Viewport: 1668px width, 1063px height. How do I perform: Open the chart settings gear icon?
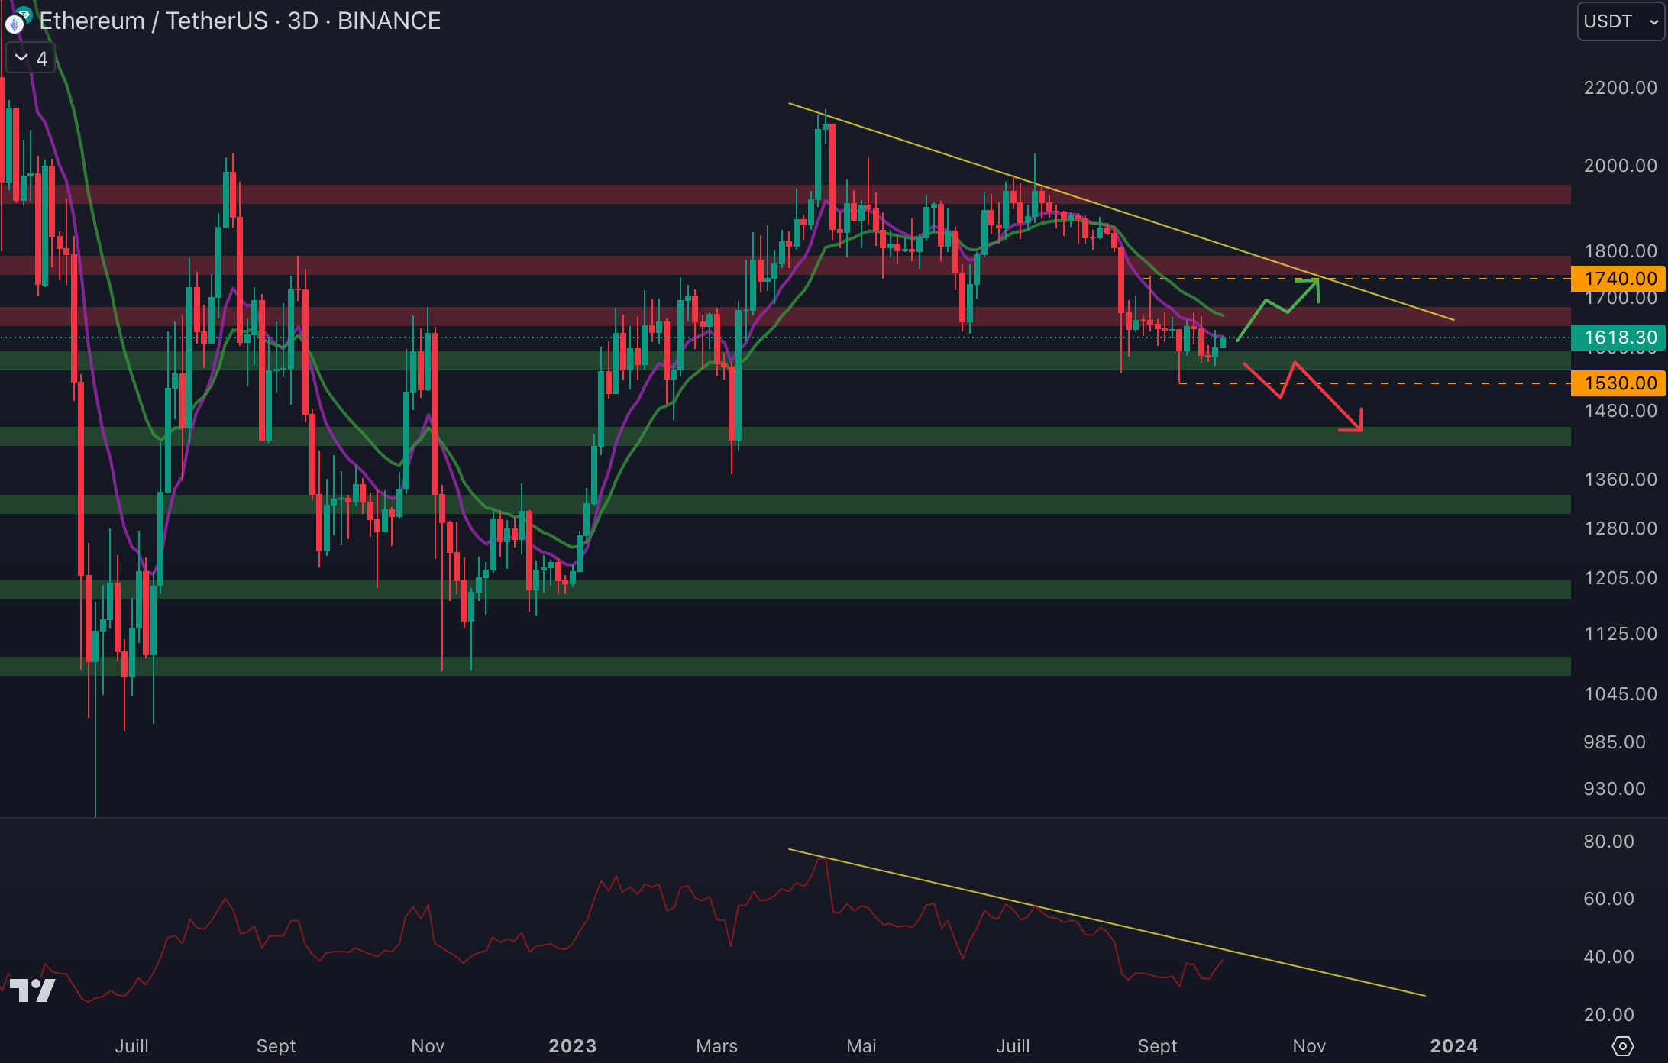coord(1622,1045)
